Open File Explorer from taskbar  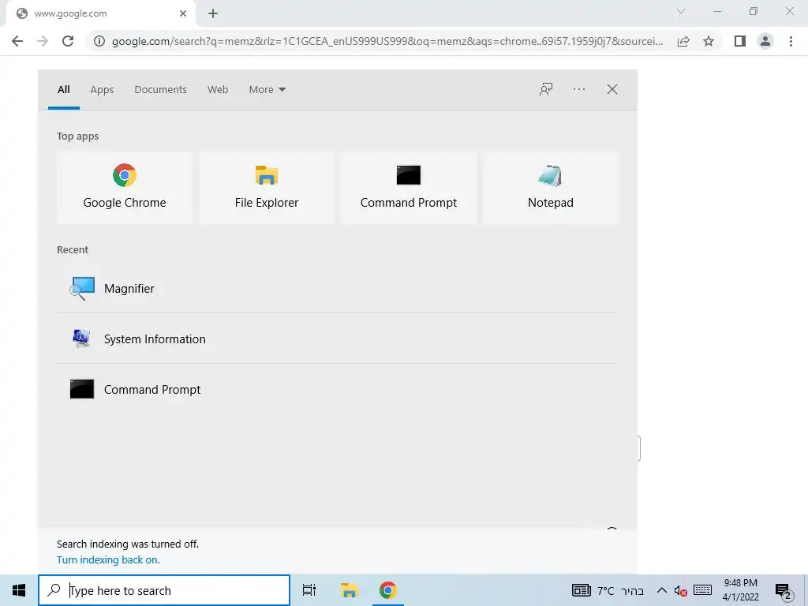(349, 590)
